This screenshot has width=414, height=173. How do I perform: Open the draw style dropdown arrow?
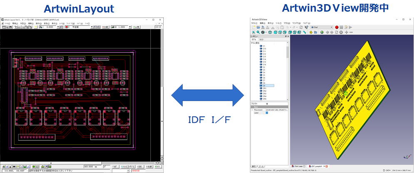pyautogui.click(x=266, y=32)
